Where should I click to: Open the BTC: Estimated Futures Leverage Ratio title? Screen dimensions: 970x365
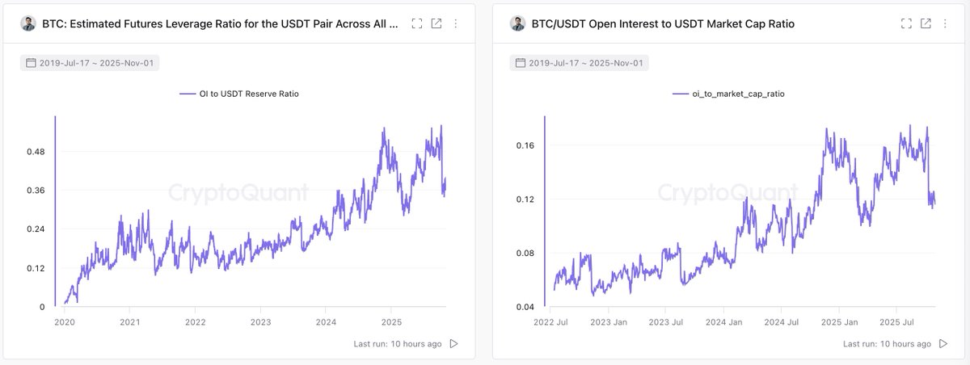[220, 24]
